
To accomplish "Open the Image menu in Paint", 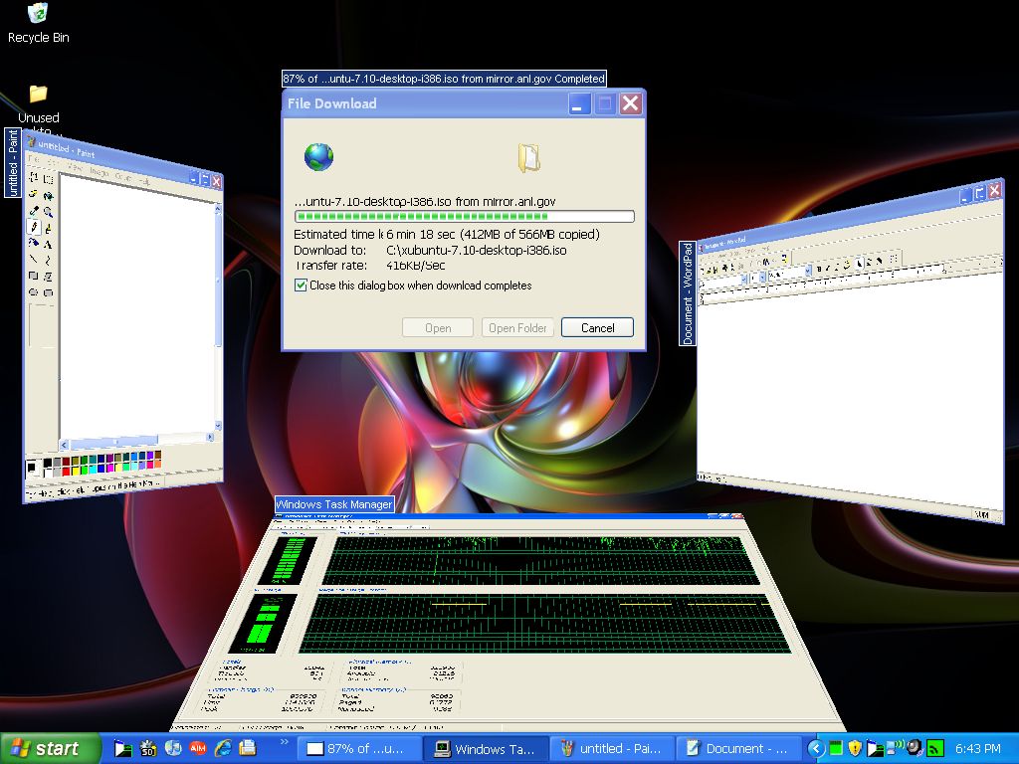I will tap(100, 171).
